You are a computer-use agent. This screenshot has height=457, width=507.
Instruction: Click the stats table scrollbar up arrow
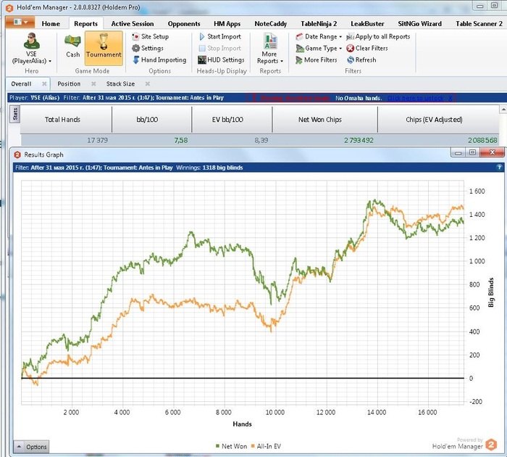[503, 110]
